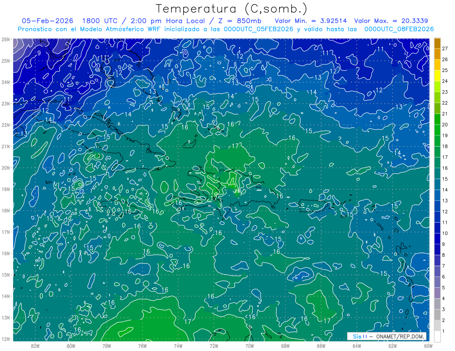Select the pressure level "Z = 850mb"
This screenshot has height=351, width=455.
click(x=240, y=21)
